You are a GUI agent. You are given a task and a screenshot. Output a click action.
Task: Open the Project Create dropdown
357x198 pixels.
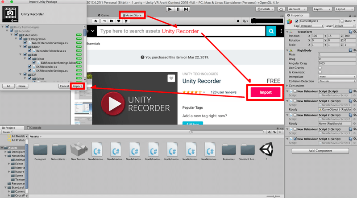[7, 132]
